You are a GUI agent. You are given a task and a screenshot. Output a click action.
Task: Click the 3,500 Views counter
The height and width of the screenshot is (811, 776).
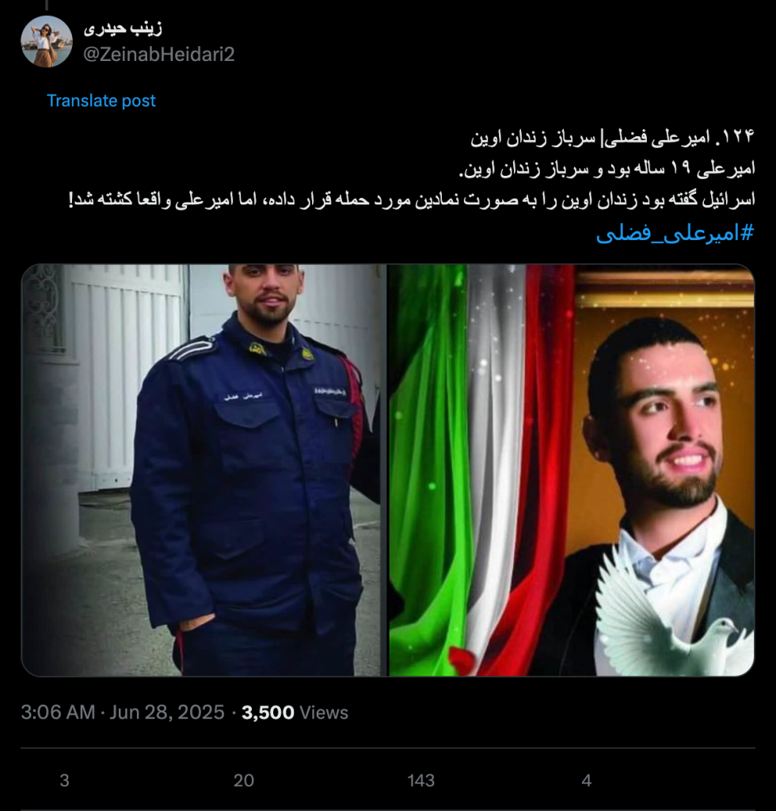coord(295,712)
